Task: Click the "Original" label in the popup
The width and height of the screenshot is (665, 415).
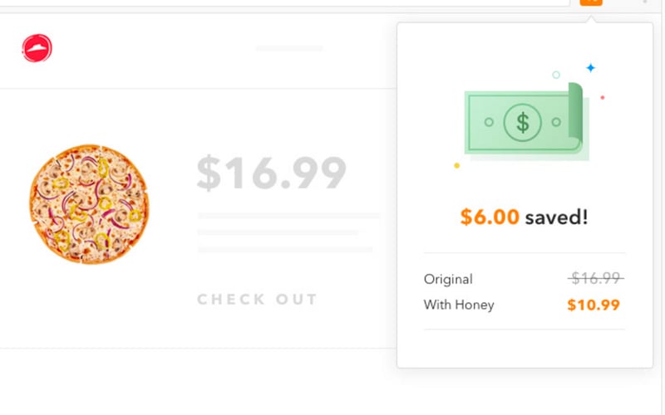Action: click(448, 279)
